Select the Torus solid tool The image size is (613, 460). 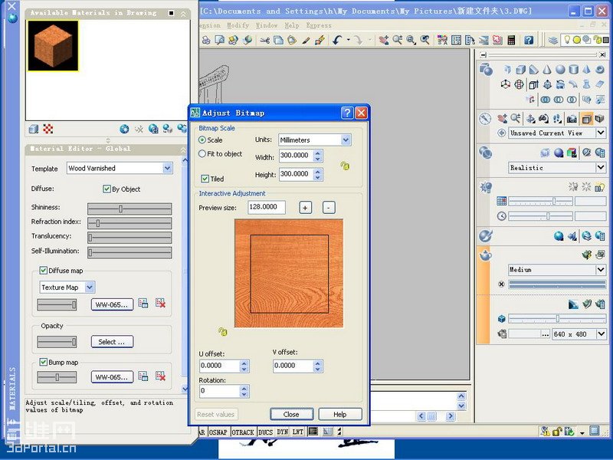tap(600, 70)
